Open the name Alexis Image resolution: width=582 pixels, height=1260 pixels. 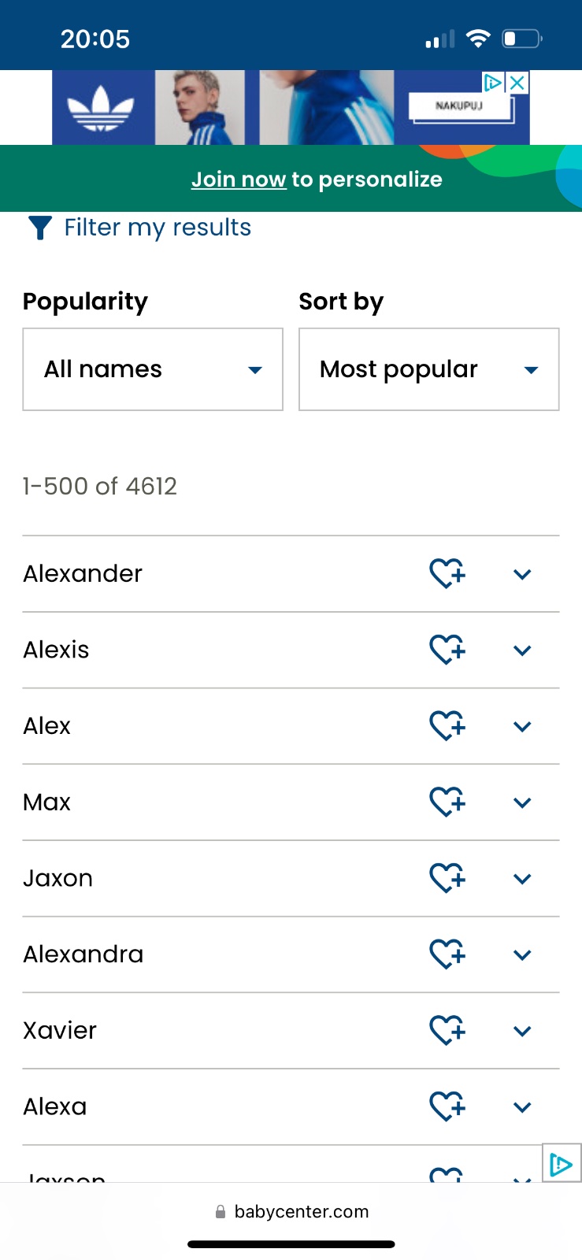click(57, 650)
